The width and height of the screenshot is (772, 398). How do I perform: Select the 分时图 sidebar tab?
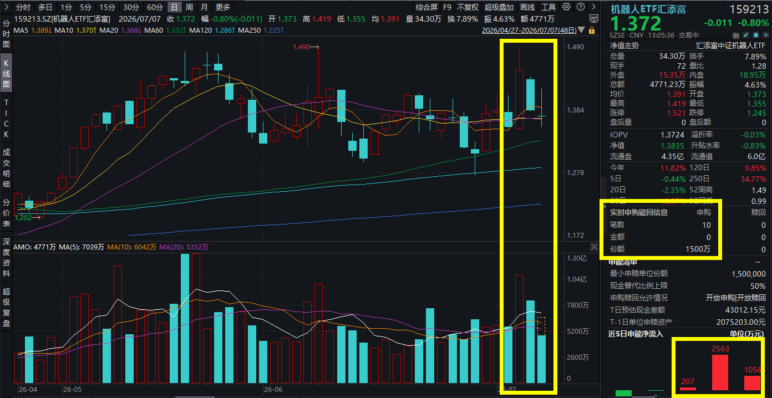click(7, 34)
